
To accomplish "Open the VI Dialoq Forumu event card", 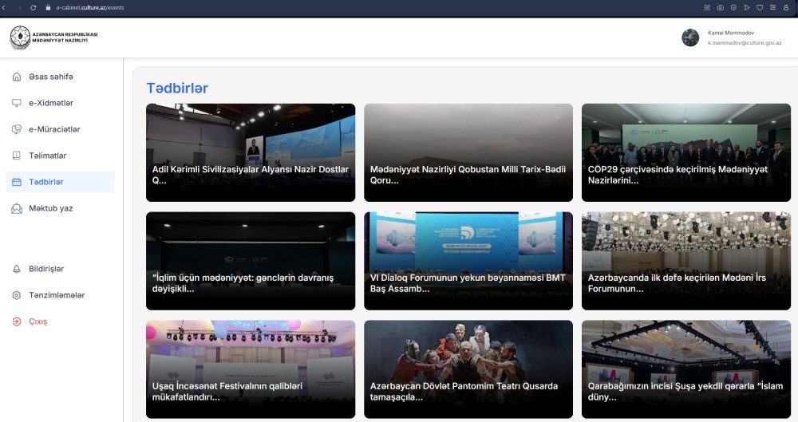I will tap(468, 261).
